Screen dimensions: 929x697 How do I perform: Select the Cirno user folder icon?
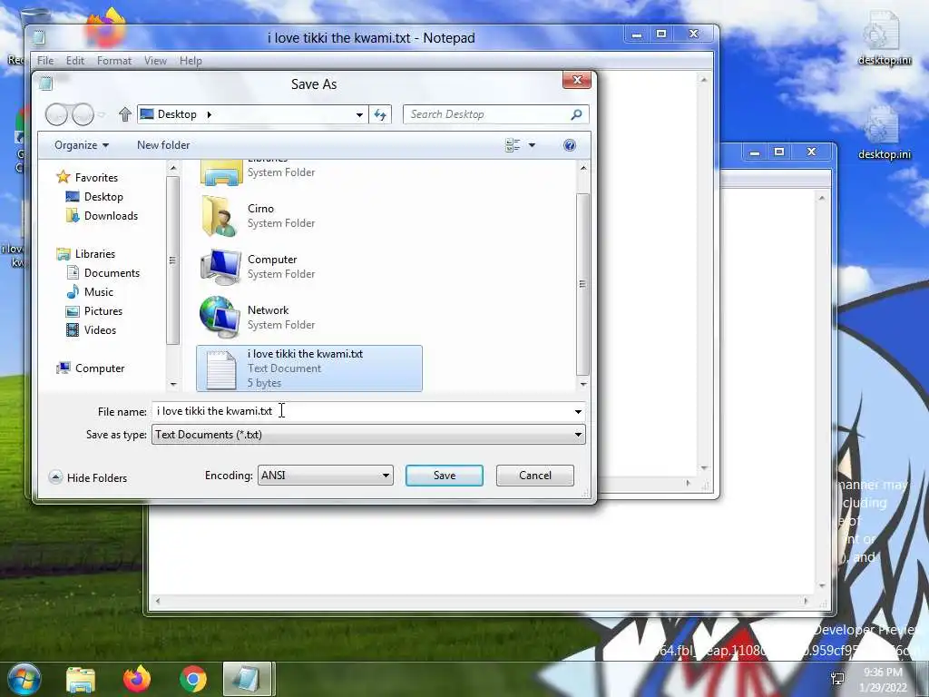point(220,216)
